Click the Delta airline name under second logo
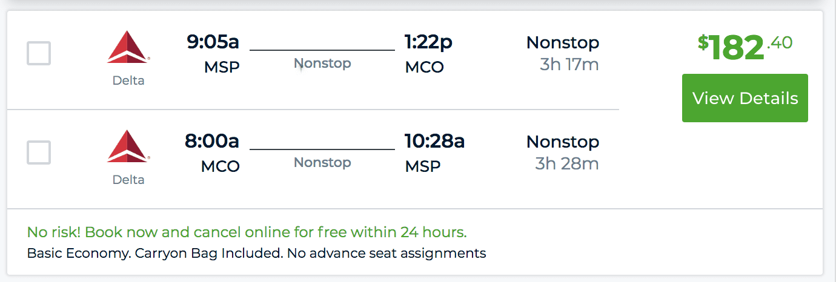This screenshot has width=836, height=282. (x=128, y=179)
